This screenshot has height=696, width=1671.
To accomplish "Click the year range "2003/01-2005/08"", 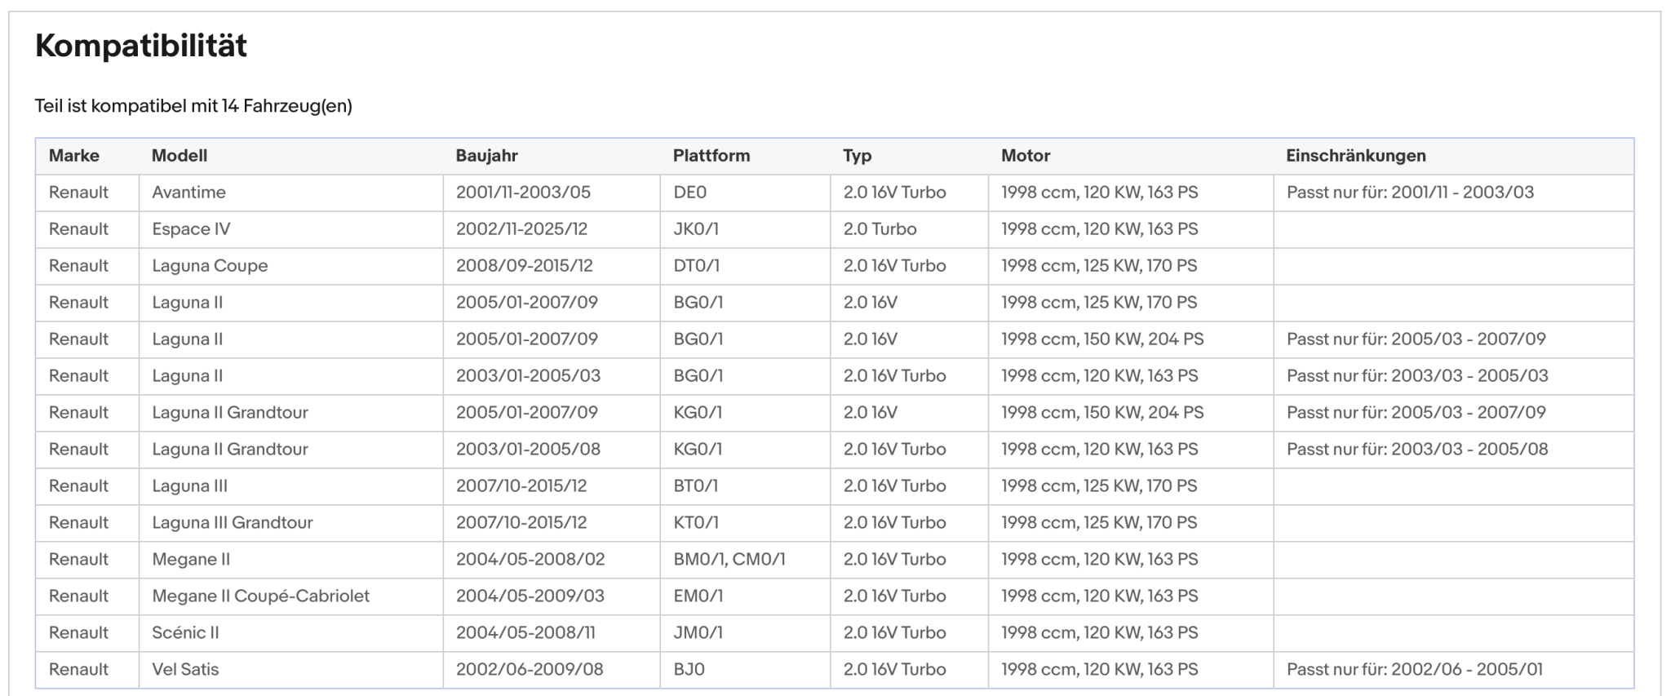I will (x=528, y=450).
